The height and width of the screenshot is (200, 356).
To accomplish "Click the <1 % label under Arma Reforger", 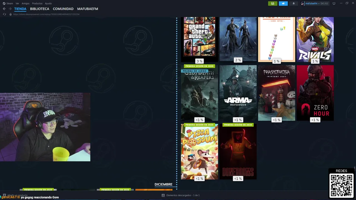I will (238, 120).
